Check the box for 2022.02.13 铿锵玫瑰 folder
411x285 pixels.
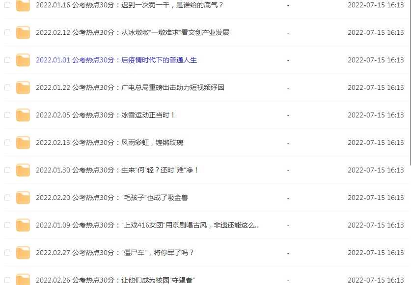(7, 142)
